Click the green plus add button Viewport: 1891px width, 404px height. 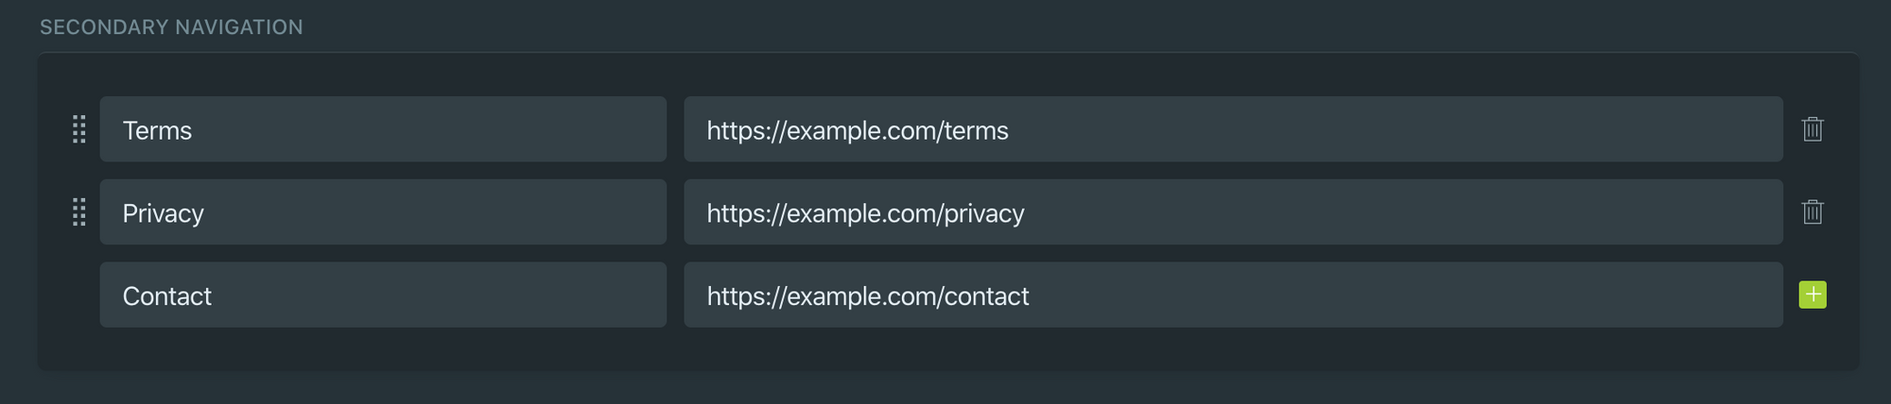pyautogui.click(x=1812, y=295)
